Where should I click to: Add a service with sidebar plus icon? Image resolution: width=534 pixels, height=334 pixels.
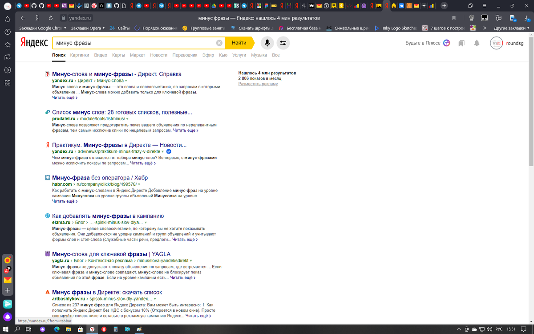pyautogui.click(x=8, y=290)
